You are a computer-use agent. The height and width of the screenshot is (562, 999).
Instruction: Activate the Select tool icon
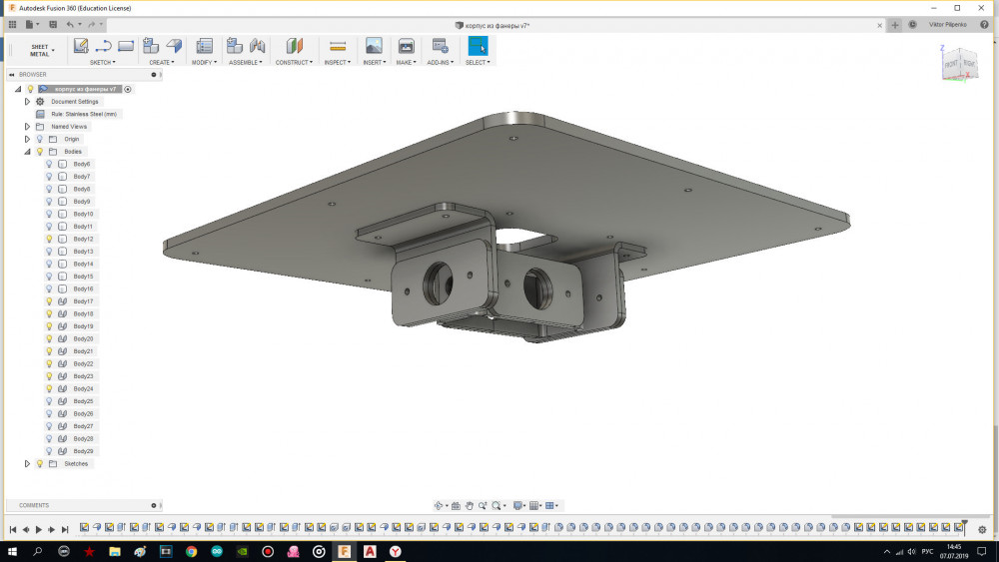(x=478, y=46)
